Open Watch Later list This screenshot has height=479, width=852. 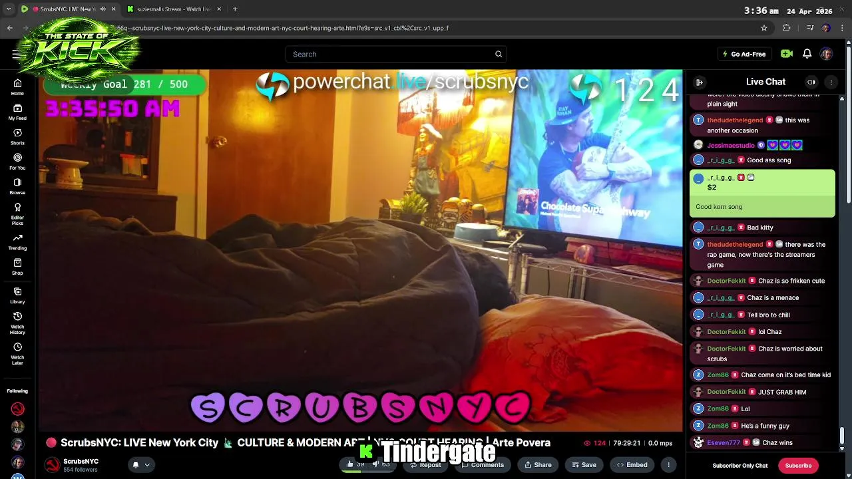(x=17, y=354)
